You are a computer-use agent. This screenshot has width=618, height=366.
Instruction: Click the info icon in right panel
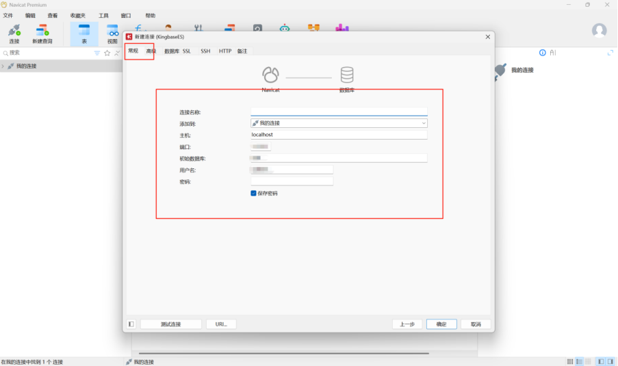coord(543,53)
